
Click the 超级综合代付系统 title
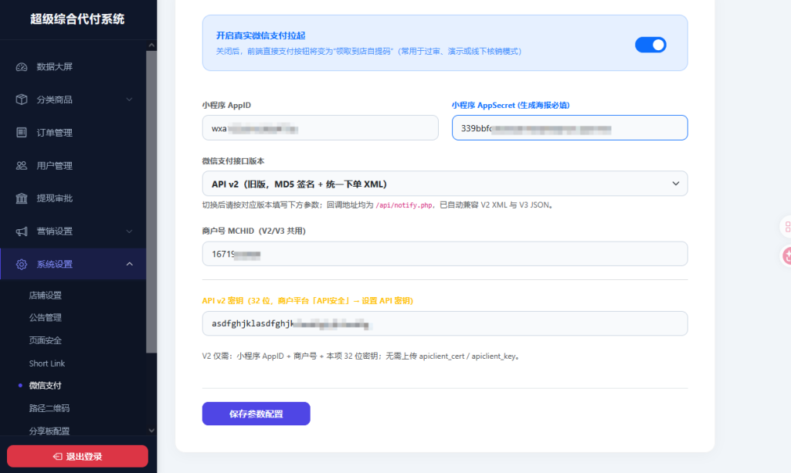click(x=77, y=19)
